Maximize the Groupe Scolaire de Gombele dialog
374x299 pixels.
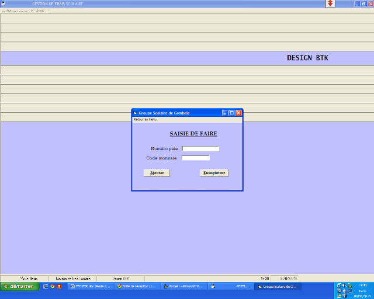tap(231, 113)
